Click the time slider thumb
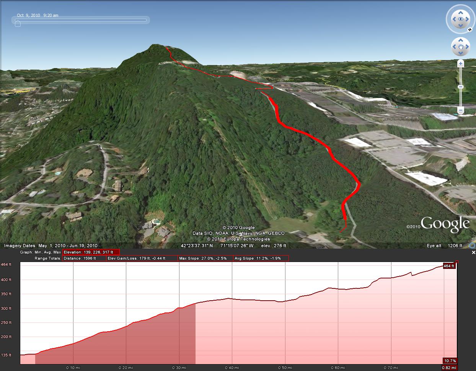Image resolution: width=476 pixels, height=371 pixels. point(18,23)
